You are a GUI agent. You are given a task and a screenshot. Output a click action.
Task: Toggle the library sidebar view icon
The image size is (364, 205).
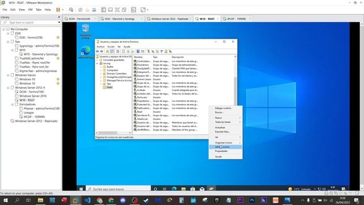point(104,10)
